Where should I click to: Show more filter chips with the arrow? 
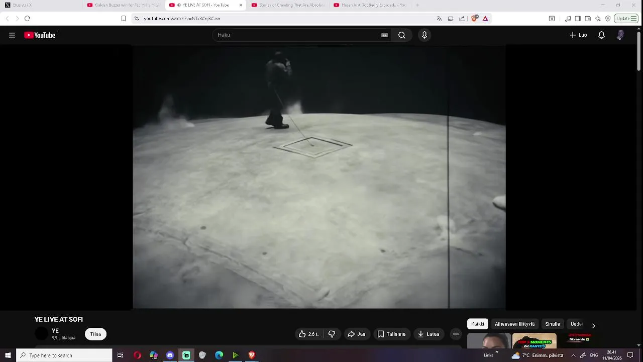(x=593, y=326)
